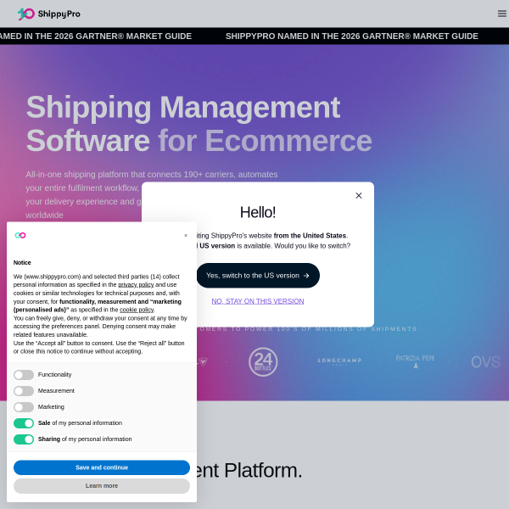Viewport: 509px width, 509px height.
Task: Disable Sharing of my personal information toggle
Action: 24,439
